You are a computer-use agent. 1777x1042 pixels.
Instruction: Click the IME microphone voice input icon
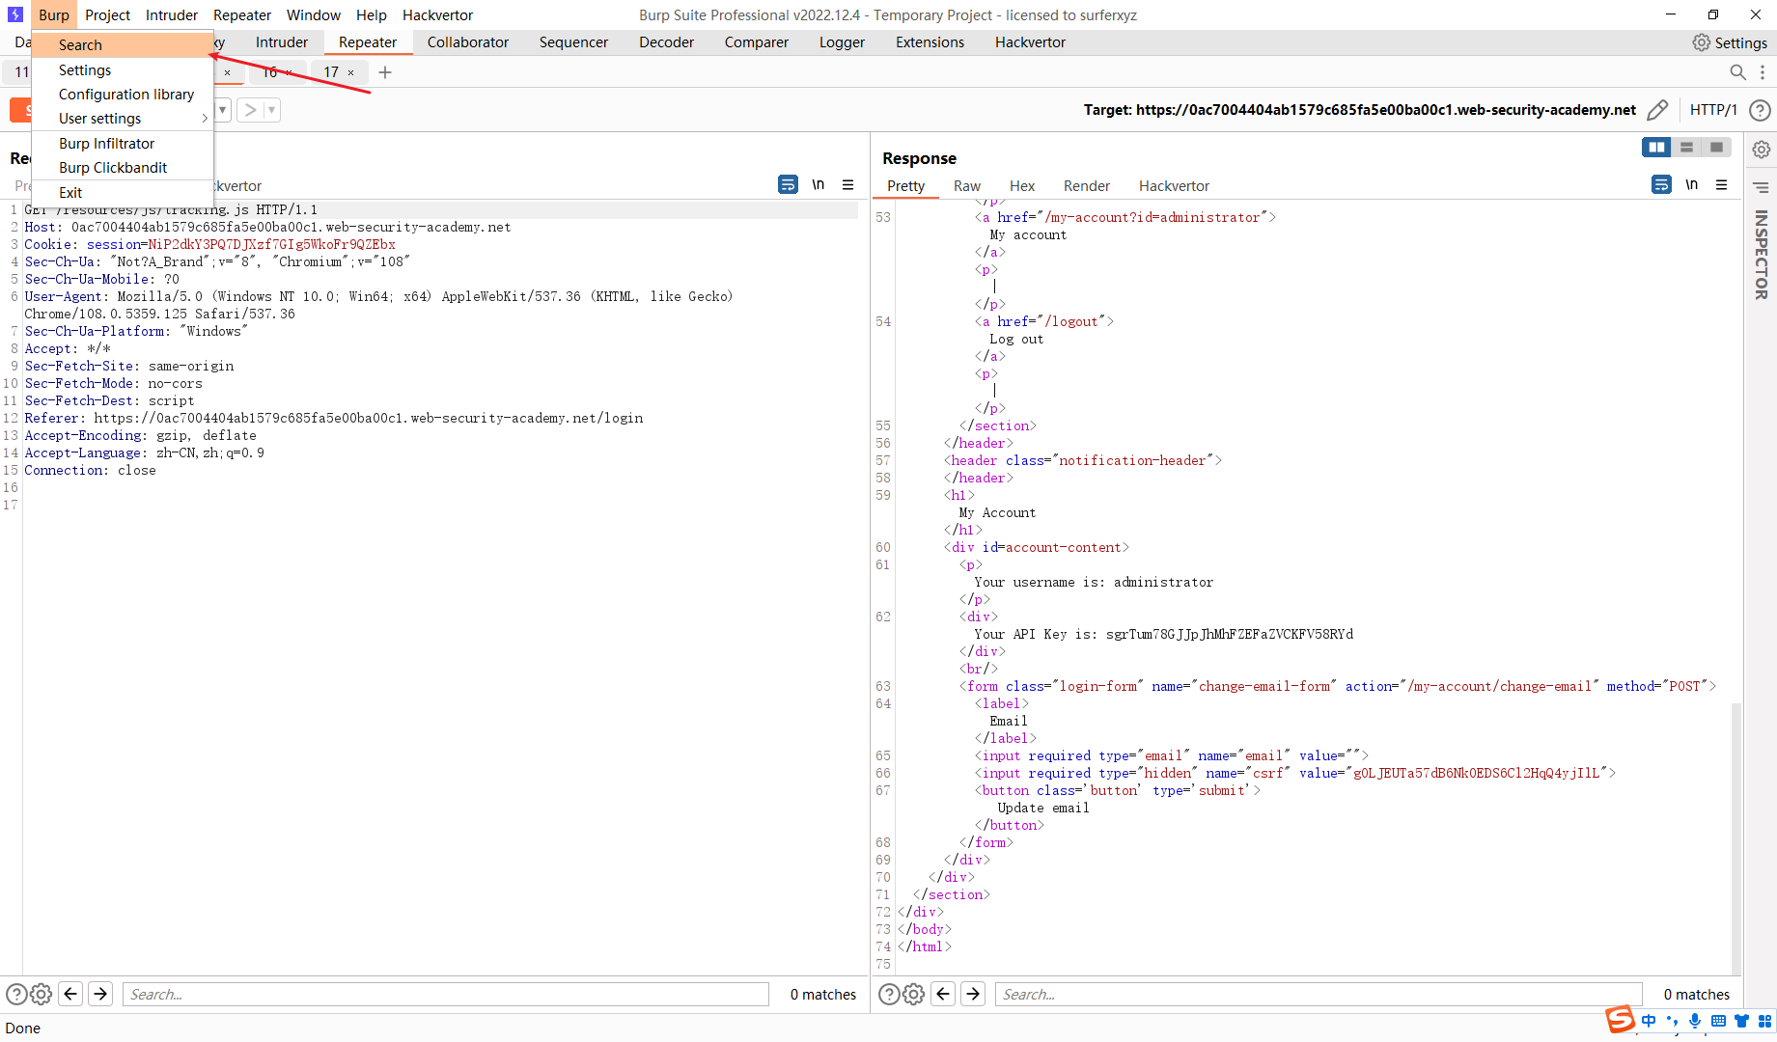(1695, 1021)
